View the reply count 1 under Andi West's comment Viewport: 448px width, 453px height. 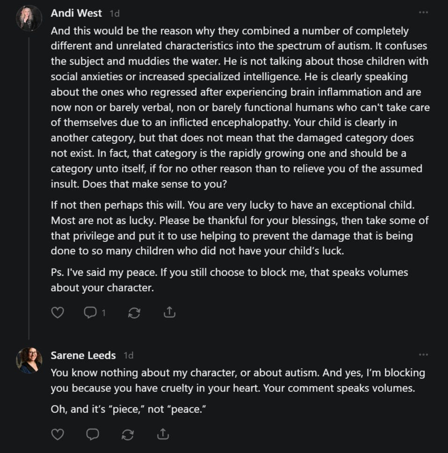pos(103,313)
